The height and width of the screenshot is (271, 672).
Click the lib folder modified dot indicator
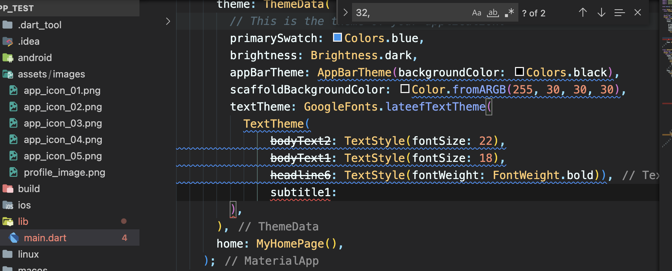pos(124,221)
